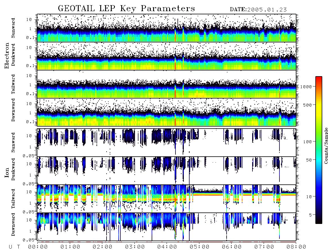This screenshot has height=252, width=328.
Task: Click inside the Ion Tailward spectrogram panel
Action: 167,199
